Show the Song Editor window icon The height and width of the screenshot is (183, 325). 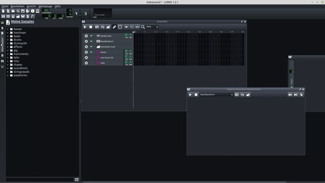[3, 16]
